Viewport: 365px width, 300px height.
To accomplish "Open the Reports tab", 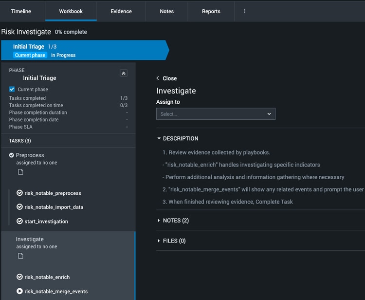I will point(211,11).
